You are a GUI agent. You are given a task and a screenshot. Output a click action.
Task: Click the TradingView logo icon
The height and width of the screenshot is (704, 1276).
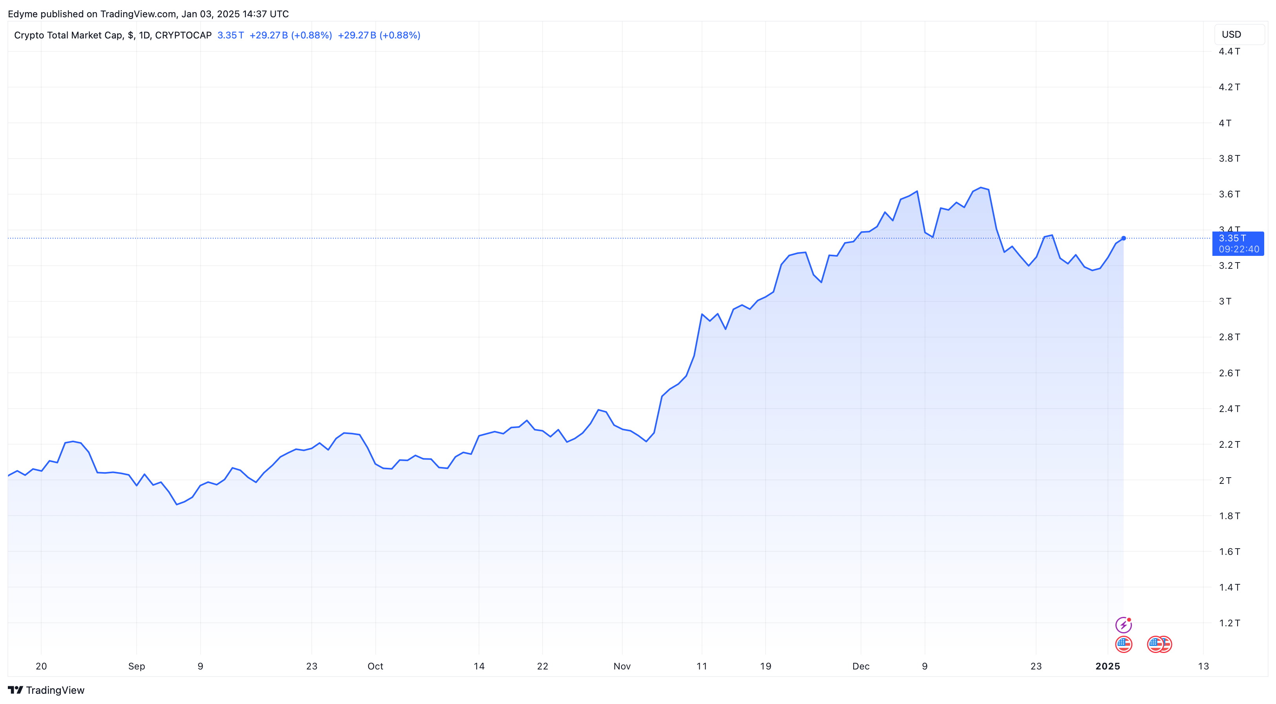15,689
